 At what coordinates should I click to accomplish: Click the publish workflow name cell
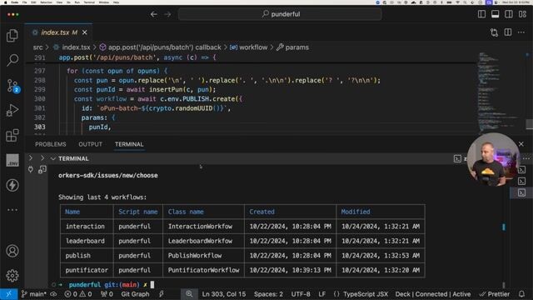[x=77, y=256]
